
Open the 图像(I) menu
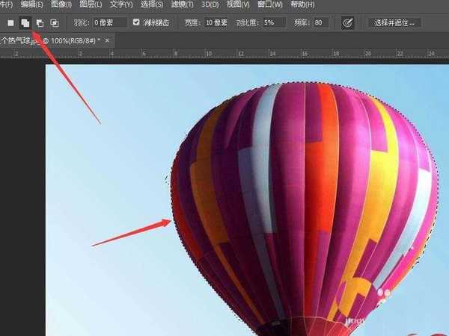tap(61, 5)
